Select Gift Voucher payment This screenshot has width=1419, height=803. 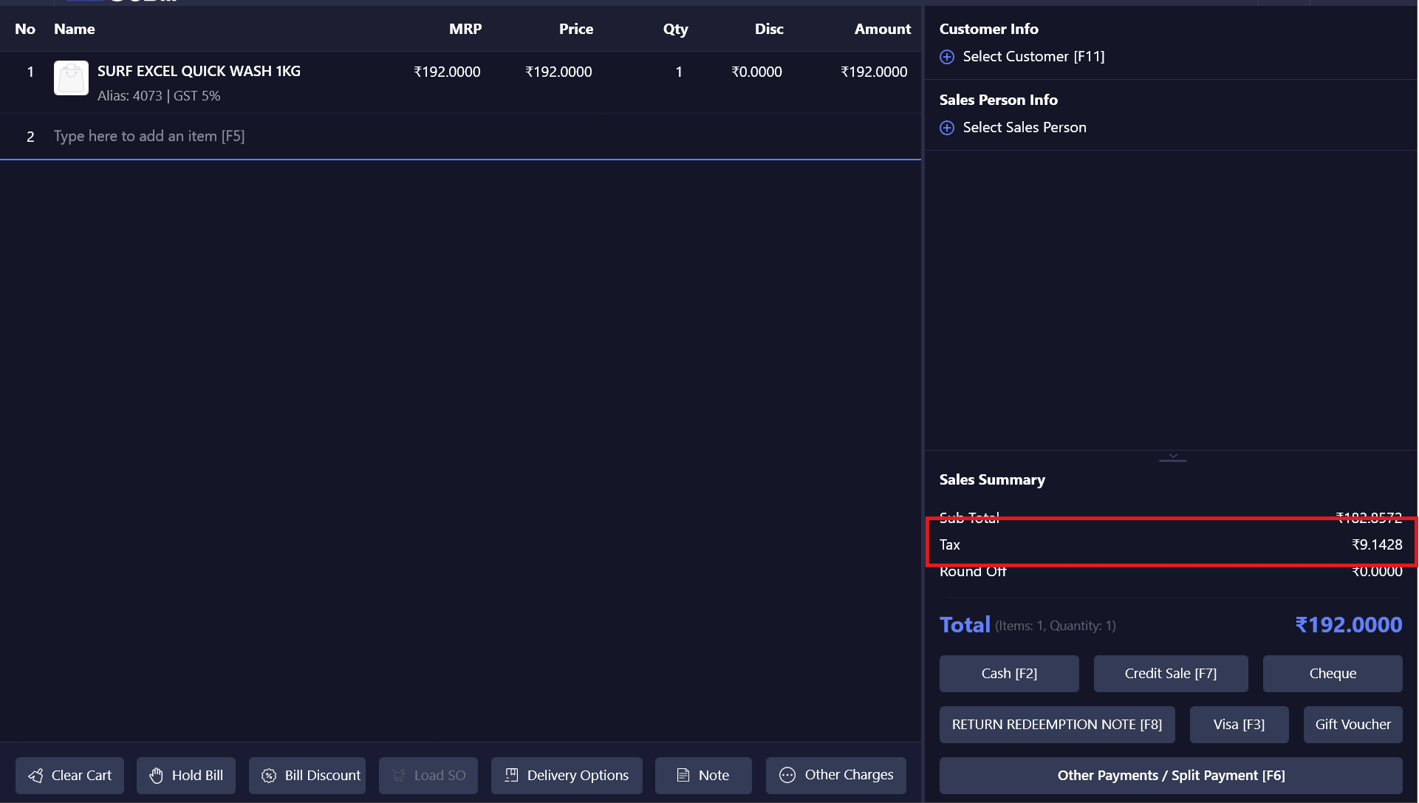pos(1353,725)
